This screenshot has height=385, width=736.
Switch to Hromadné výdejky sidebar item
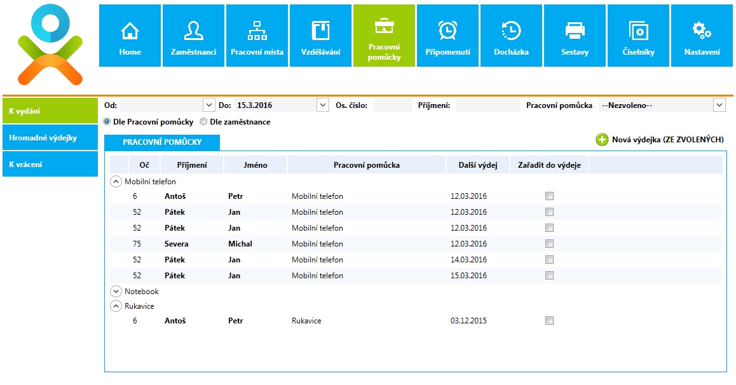[x=50, y=138]
